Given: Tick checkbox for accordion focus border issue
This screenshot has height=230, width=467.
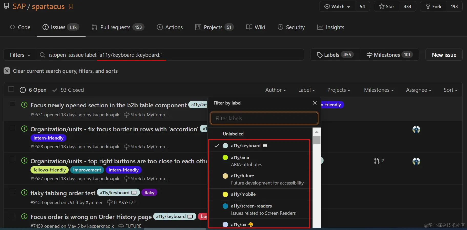Looking at the screenshot, I should coord(13,128).
